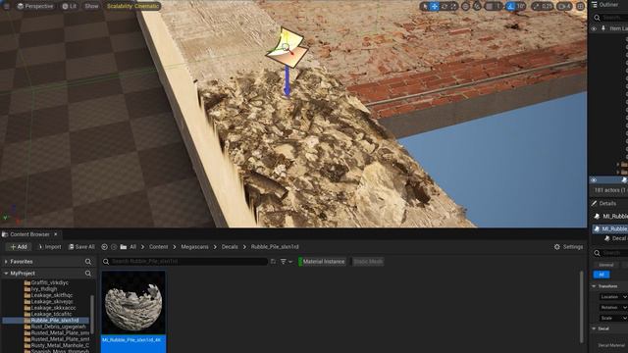Click the Scalability: Cinematic warning label
This screenshot has height=353, width=628.
click(x=133, y=6)
